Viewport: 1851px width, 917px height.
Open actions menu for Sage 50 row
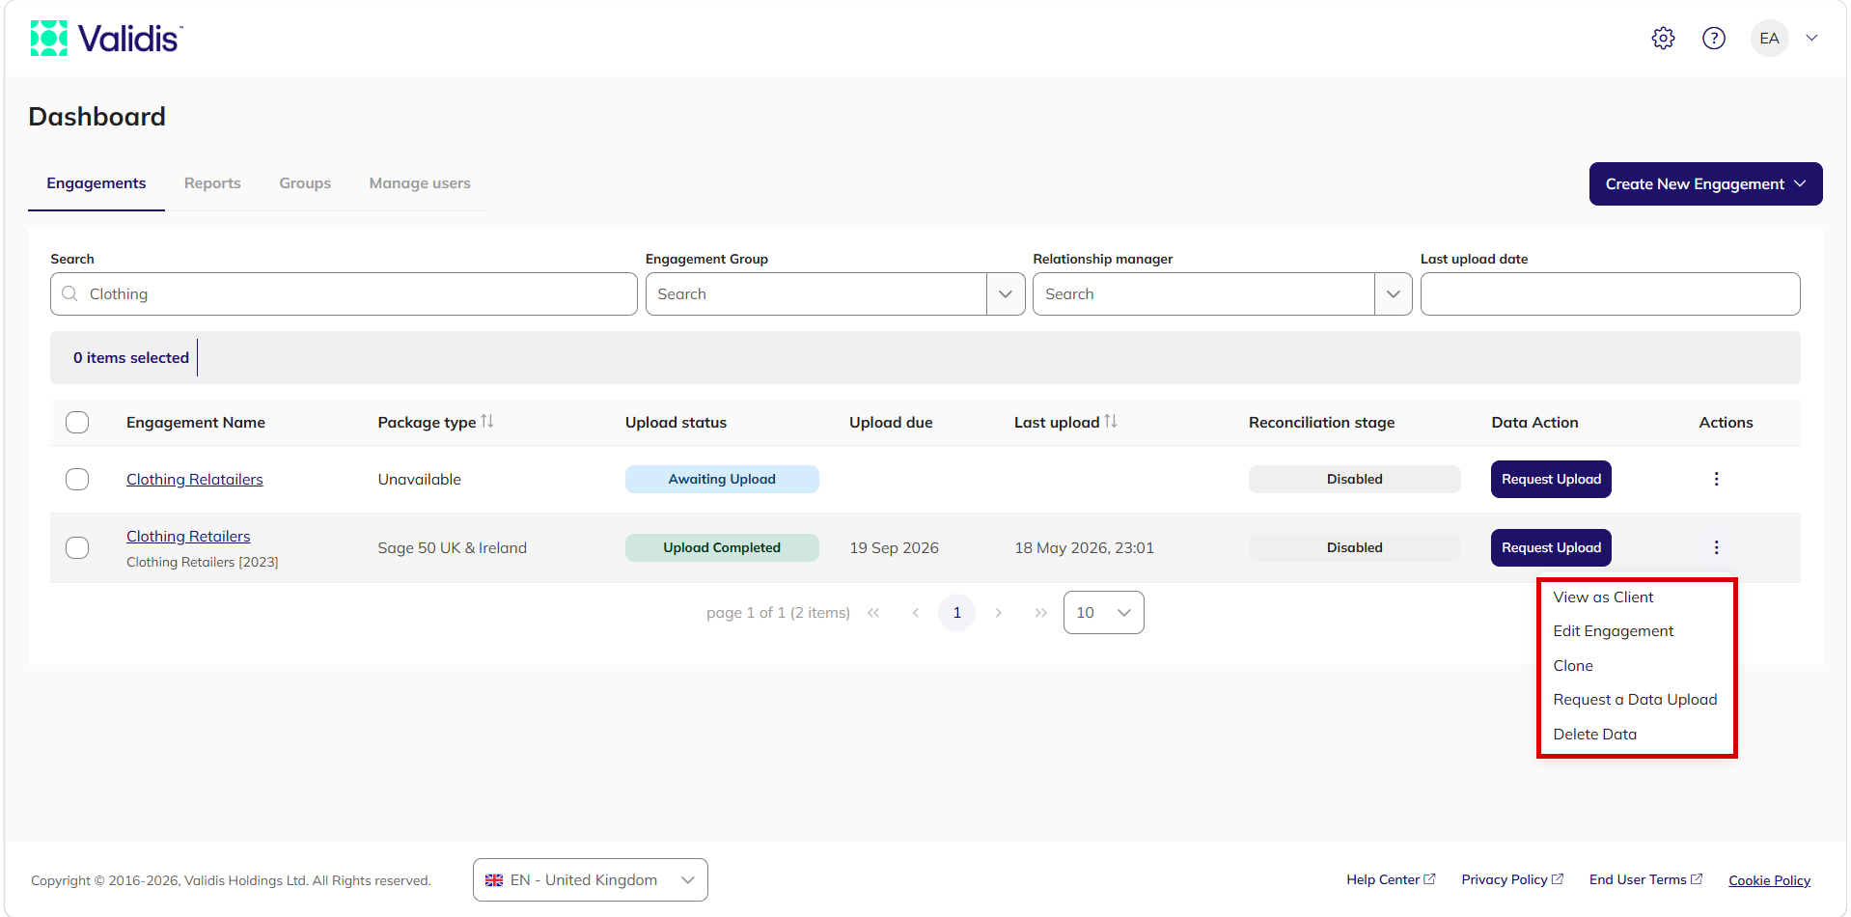click(1716, 547)
